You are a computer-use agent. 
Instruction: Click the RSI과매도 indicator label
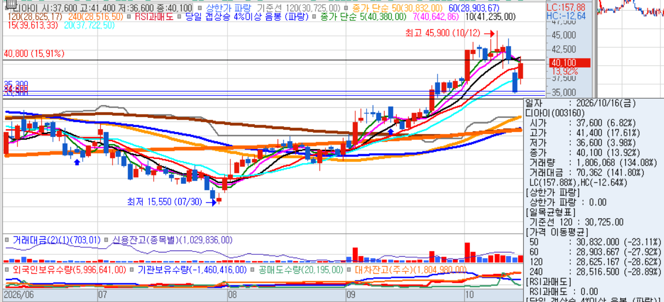pyautogui.click(x=154, y=17)
